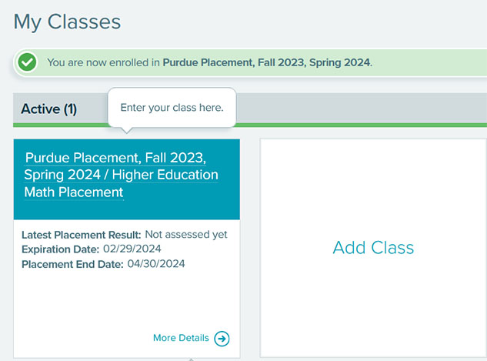Click the green checkmark enrollment success icon
The width and height of the screenshot is (487, 361).
[x=27, y=62]
